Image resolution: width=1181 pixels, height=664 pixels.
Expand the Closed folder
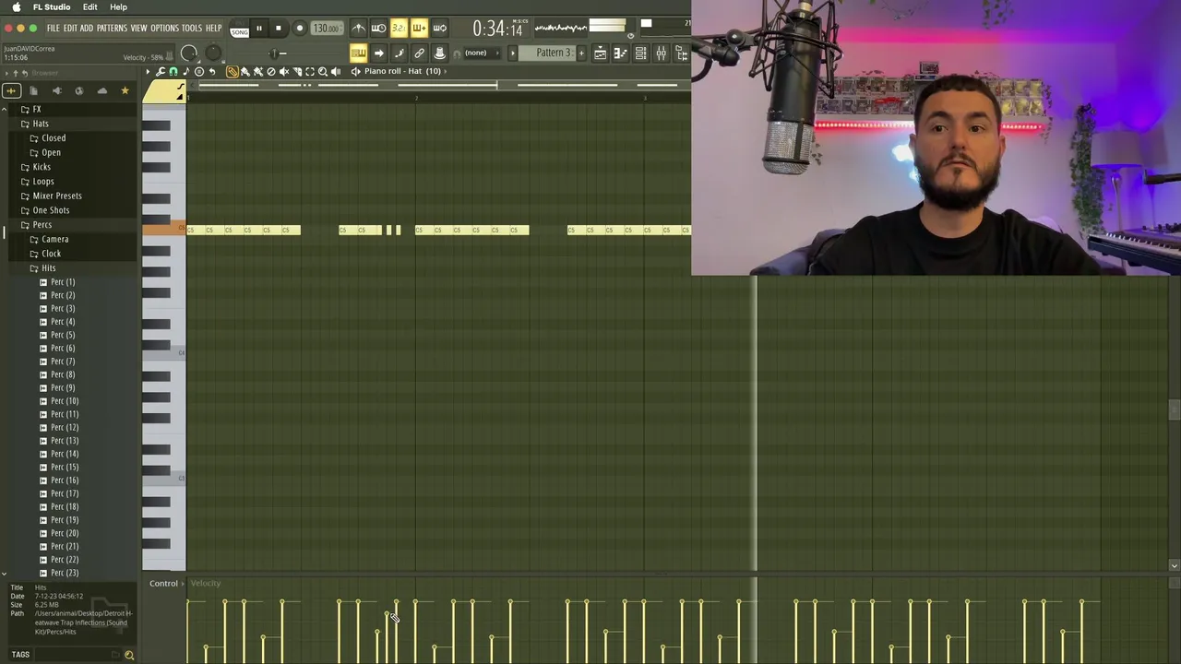54,137
